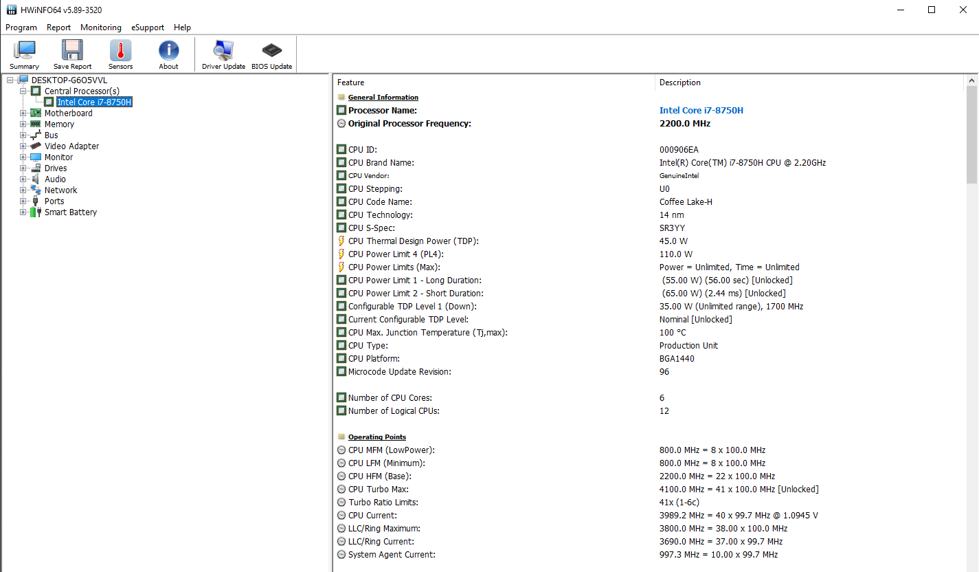
Task: Click the vertical scrollbar thumb in details pane
Action: [972, 135]
